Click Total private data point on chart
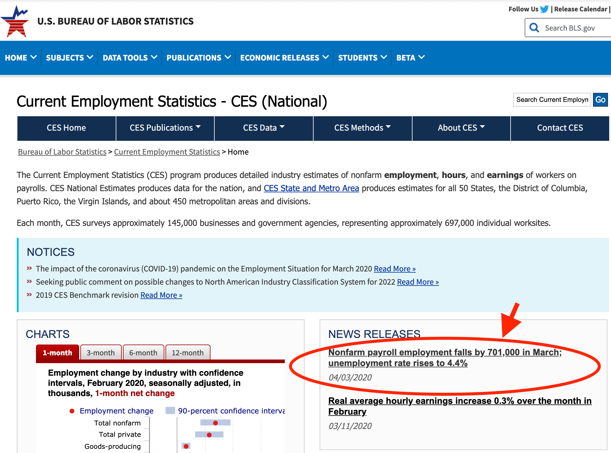The width and height of the screenshot is (611, 453). [x=209, y=435]
